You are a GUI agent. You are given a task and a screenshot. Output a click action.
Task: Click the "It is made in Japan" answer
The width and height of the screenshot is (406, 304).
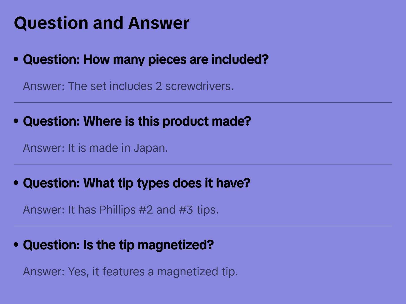[x=95, y=148]
